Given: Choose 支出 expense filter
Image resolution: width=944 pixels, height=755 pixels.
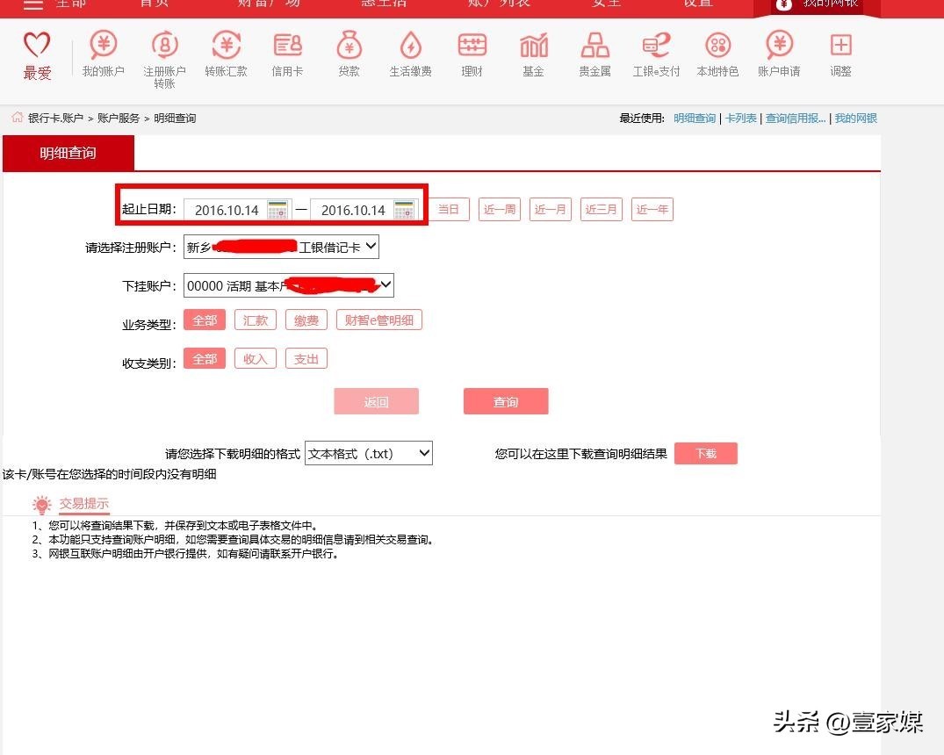Looking at the screenshot, I should [306, 359].
